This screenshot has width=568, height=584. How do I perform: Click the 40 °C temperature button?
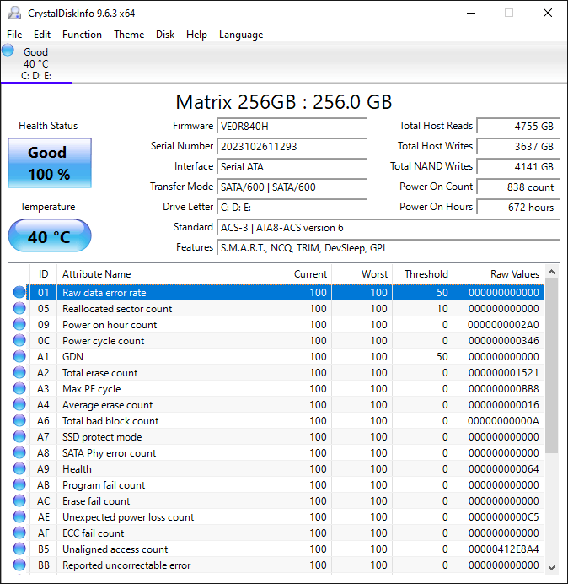click(49, 236)
